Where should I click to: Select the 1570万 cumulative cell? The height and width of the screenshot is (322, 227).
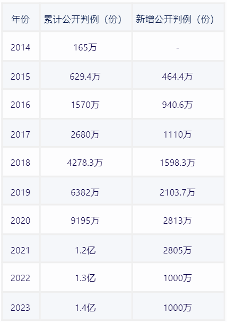(86, 104)
